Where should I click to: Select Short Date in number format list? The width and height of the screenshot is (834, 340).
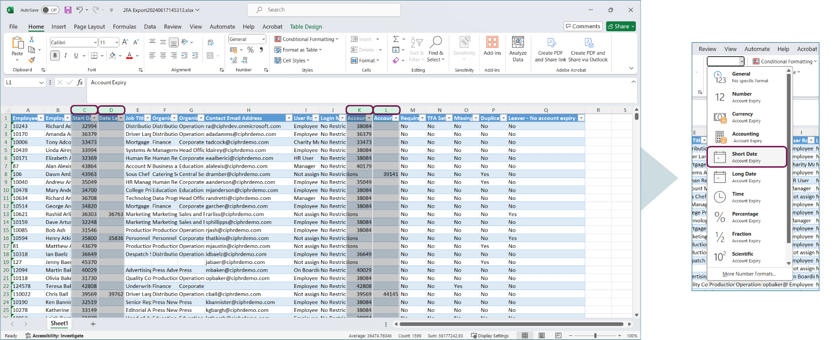(x=746, y=157)
